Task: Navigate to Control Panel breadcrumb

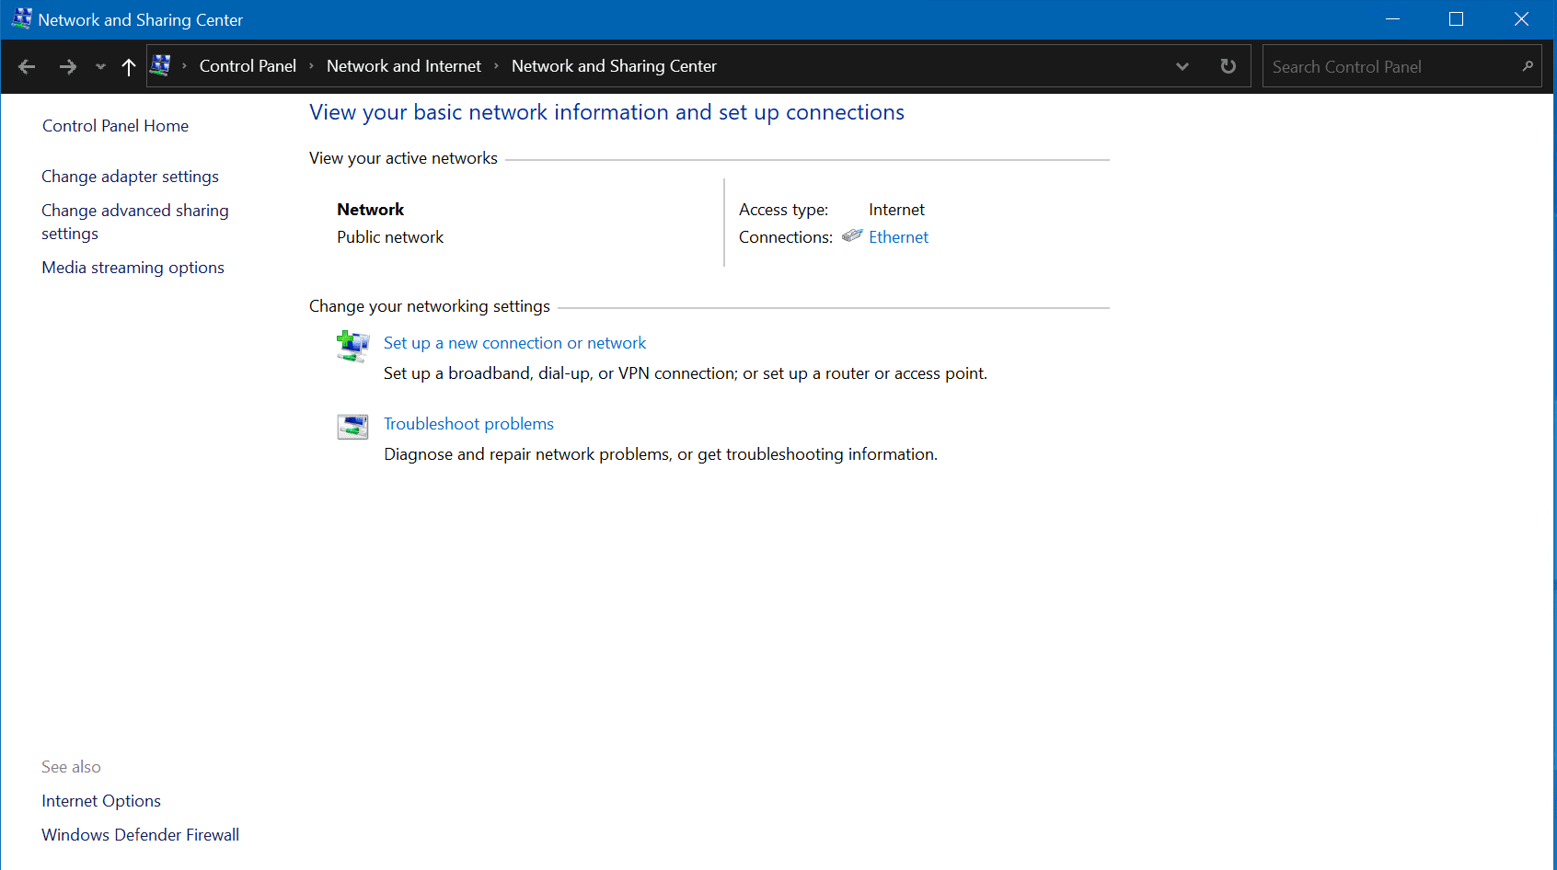Action: 248,65
